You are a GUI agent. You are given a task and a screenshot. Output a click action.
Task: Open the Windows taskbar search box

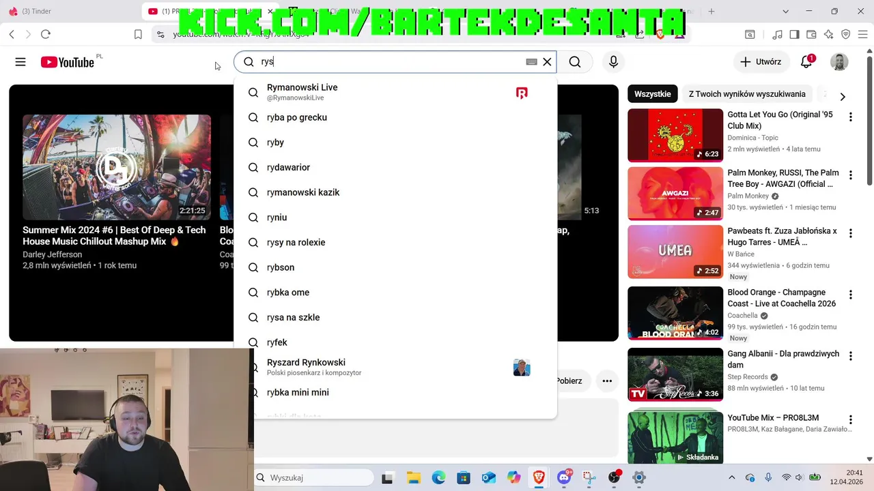pos(315,478)
